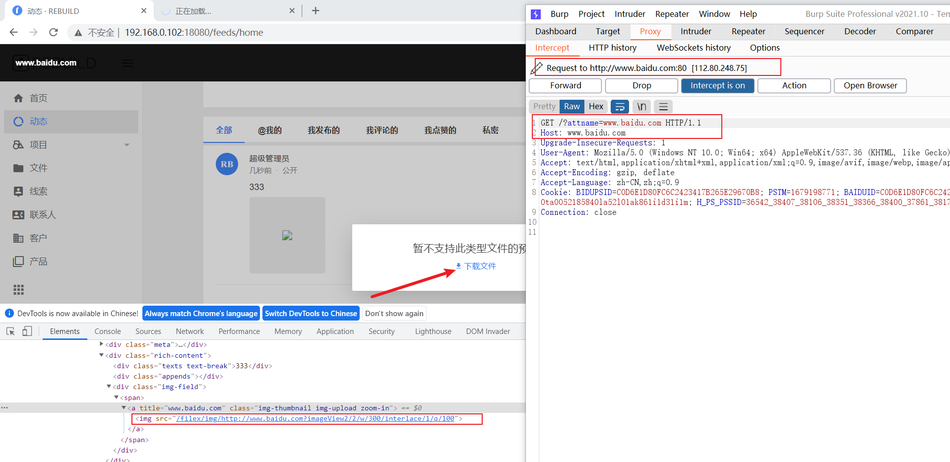Toggle the device toolbar icon in DevTools
This screenshot has width=950, height=462.
(27, 331)
